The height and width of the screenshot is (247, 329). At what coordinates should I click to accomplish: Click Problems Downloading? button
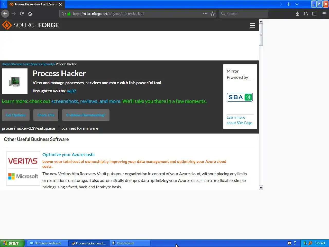pyautogui.click(x=86, y=115)
